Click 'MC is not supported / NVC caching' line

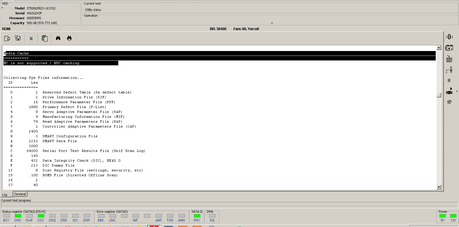point(61,63)
